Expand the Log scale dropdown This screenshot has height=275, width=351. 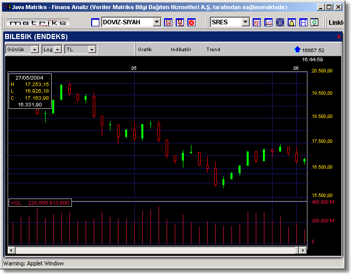point(58,50)
